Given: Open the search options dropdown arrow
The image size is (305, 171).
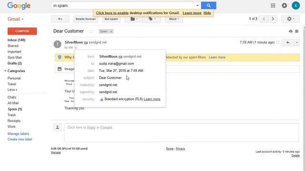Looking at the screenshot, I should [197, 6].
